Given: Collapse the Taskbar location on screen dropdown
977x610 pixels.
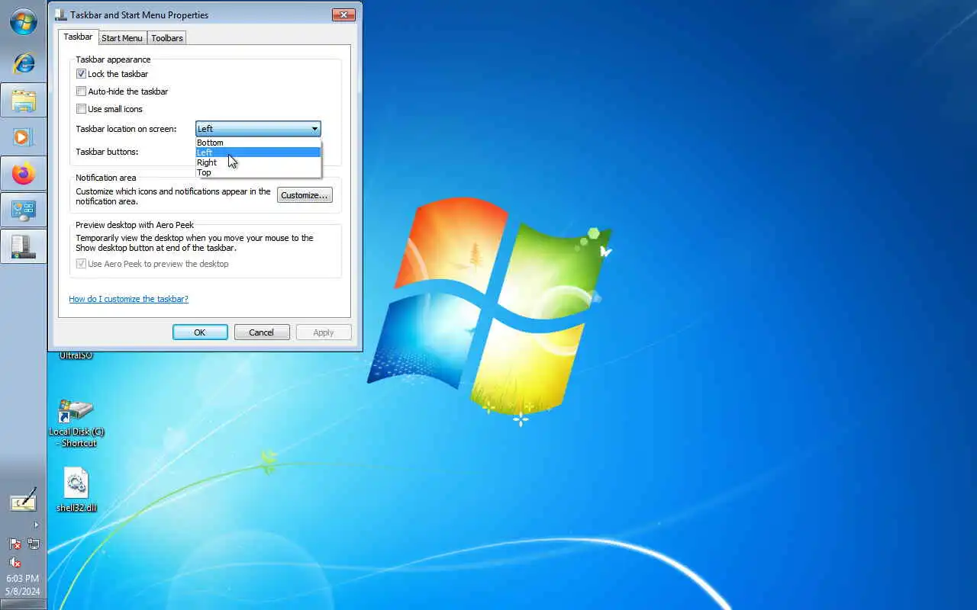Looking at the screenshot, I should point(258,129).
